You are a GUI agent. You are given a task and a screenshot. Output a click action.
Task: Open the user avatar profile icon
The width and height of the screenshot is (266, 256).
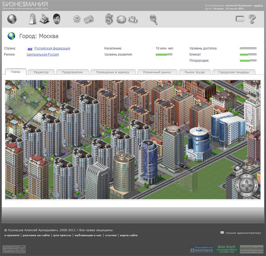point(56,19)
